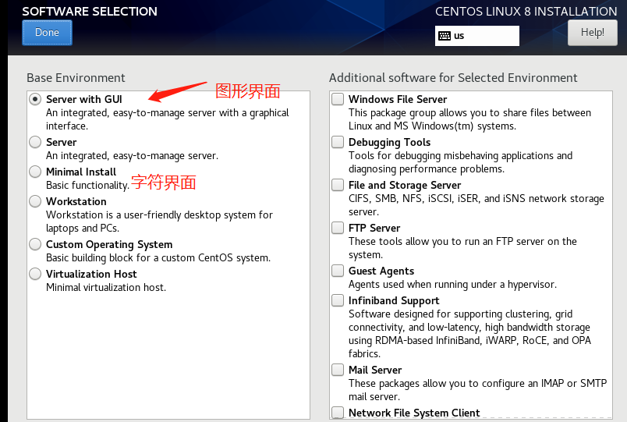This screenshot has height=422, width=627.
Task: Click the us keyboard layout field
Action: tap(477, 36)
